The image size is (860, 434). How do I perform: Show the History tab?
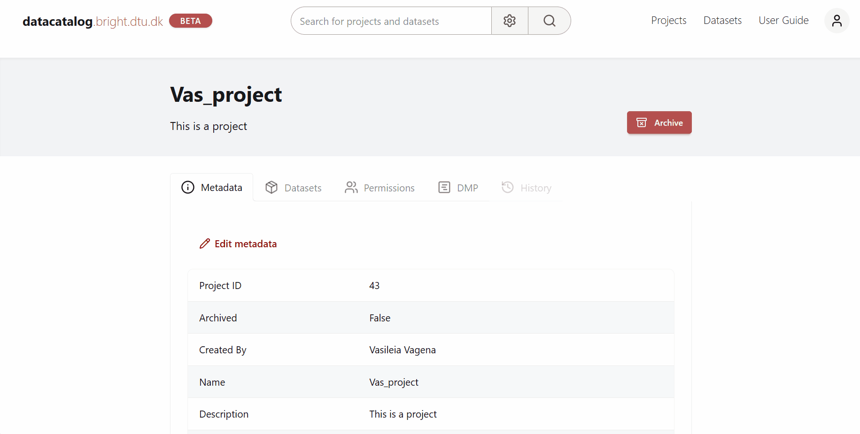coord(535,188)
